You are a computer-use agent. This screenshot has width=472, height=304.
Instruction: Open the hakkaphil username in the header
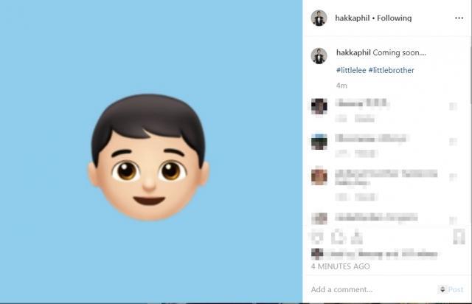(x=353, y=18)
